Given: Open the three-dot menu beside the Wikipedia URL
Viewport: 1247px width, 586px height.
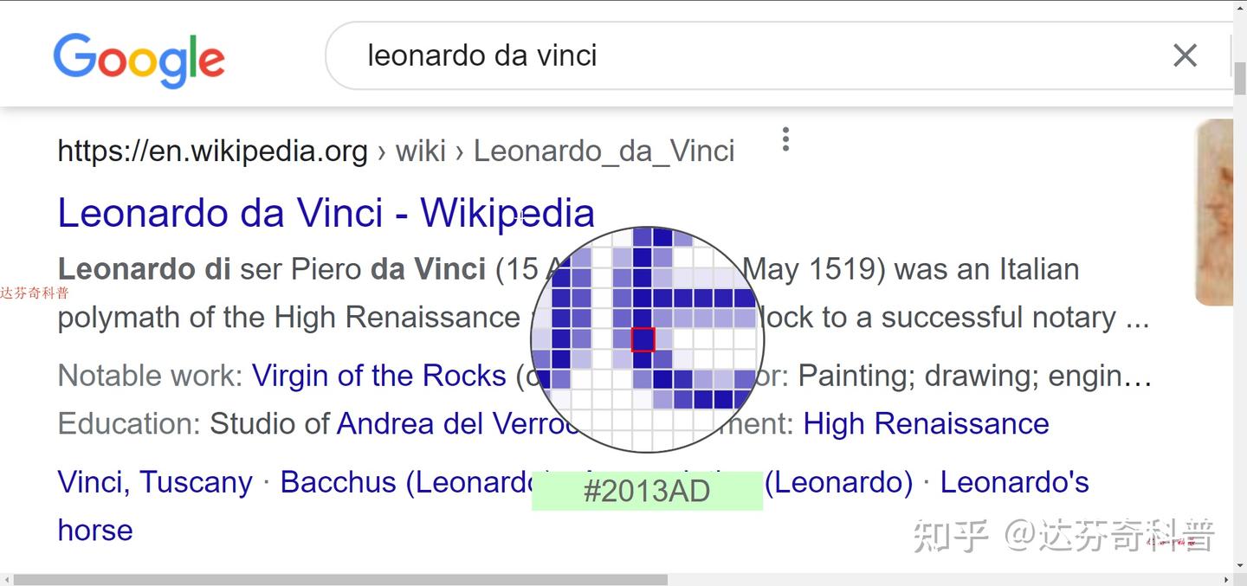Looking at the screenshot, I should coord(785,139).
